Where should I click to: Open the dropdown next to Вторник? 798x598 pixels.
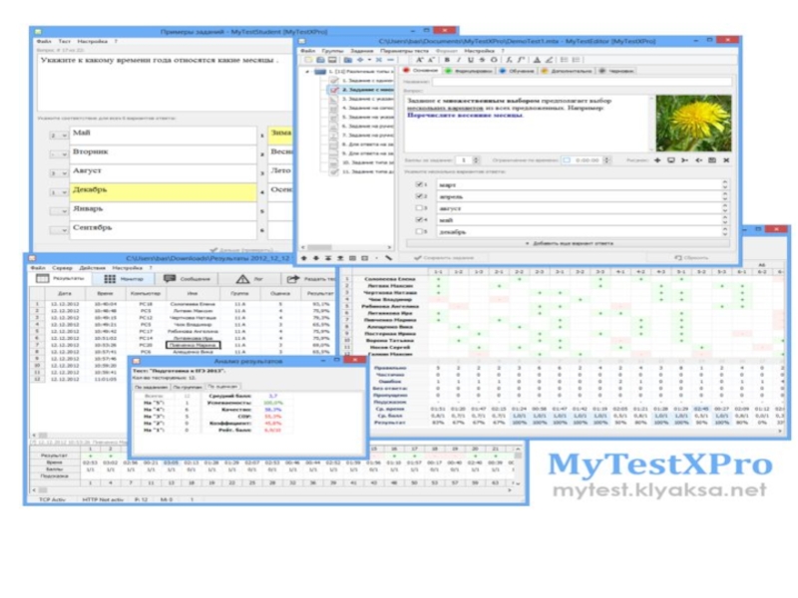[x=61, y=153]
